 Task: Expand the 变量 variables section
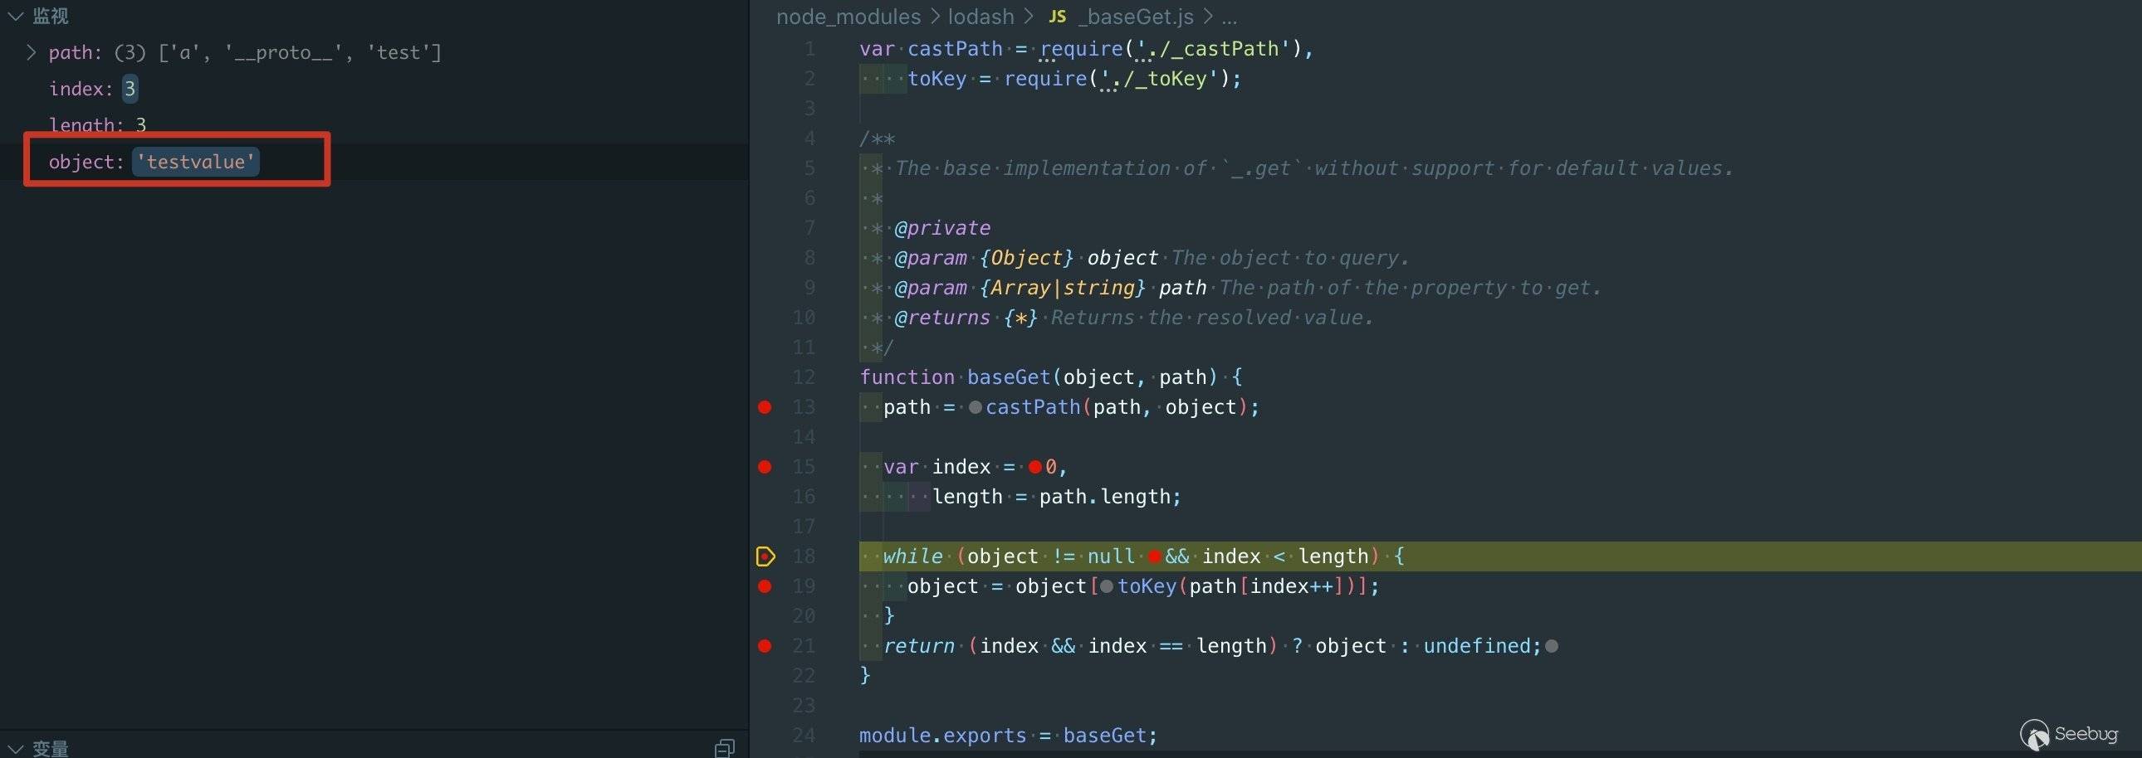(x=15, y=748)
